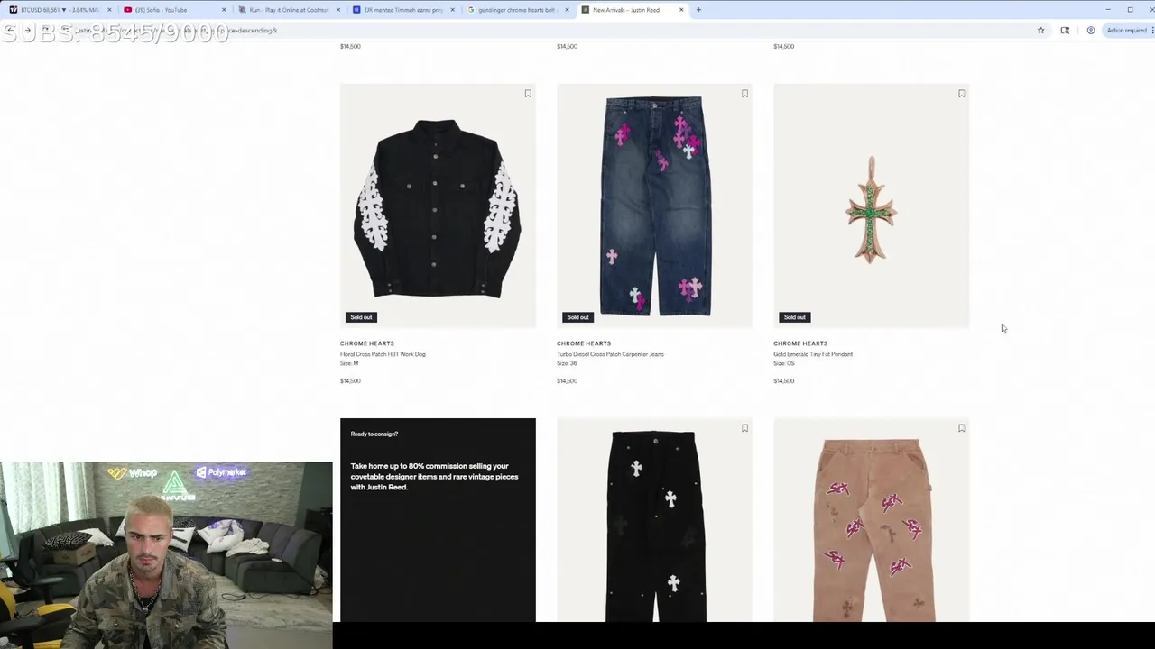1155x649 pixels.
Task: Bookmark the Gold Emerald cross pendant
Action: [x=961, y=94]
